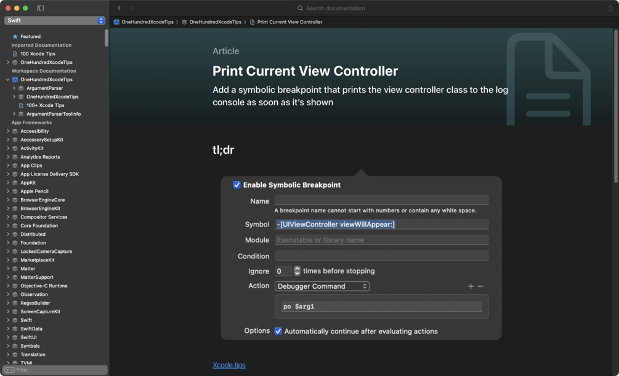This screenshot has height=376, width=619.
Task: Select BrowserEngineKit framework
Action: pyautogui.click(x=40, y=209)
